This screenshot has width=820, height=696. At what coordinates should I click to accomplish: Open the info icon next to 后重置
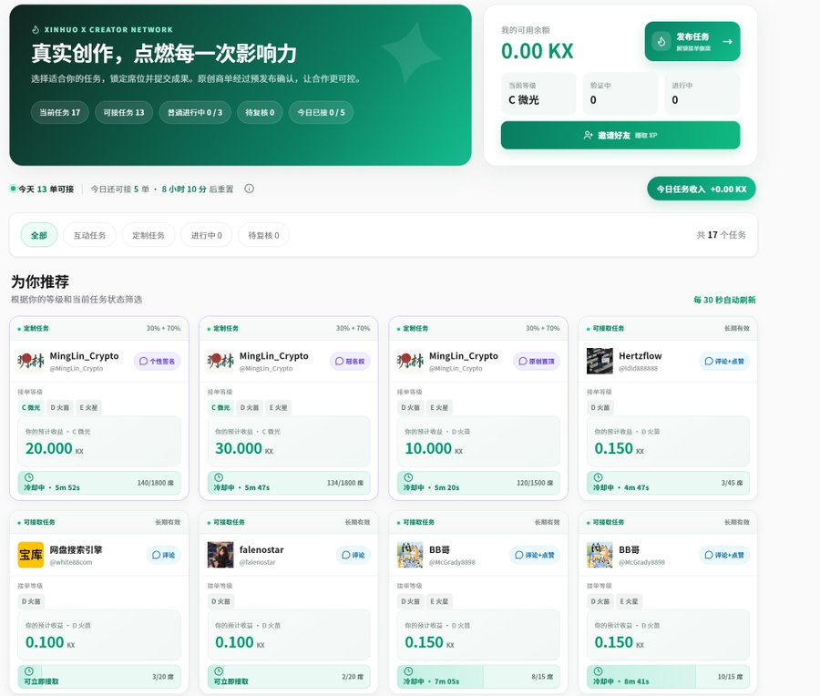[x=250, y=189]
